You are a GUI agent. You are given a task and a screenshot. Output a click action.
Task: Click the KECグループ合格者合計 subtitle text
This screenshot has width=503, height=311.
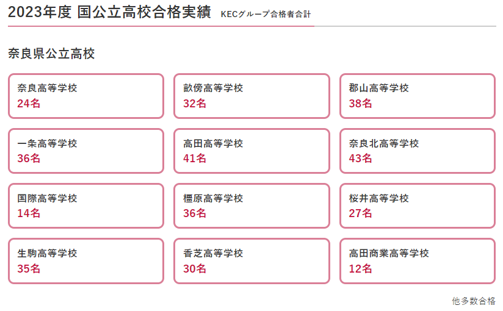[x=266, y=14]
